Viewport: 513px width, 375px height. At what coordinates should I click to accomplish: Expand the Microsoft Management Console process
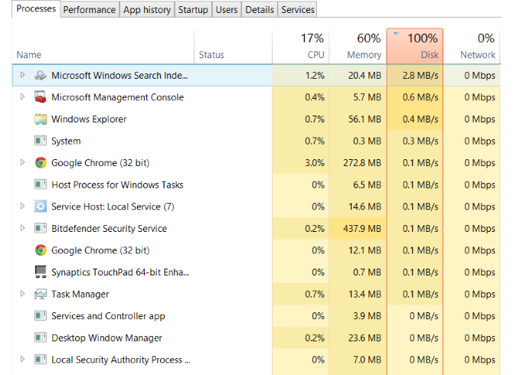tap(22, 96)
